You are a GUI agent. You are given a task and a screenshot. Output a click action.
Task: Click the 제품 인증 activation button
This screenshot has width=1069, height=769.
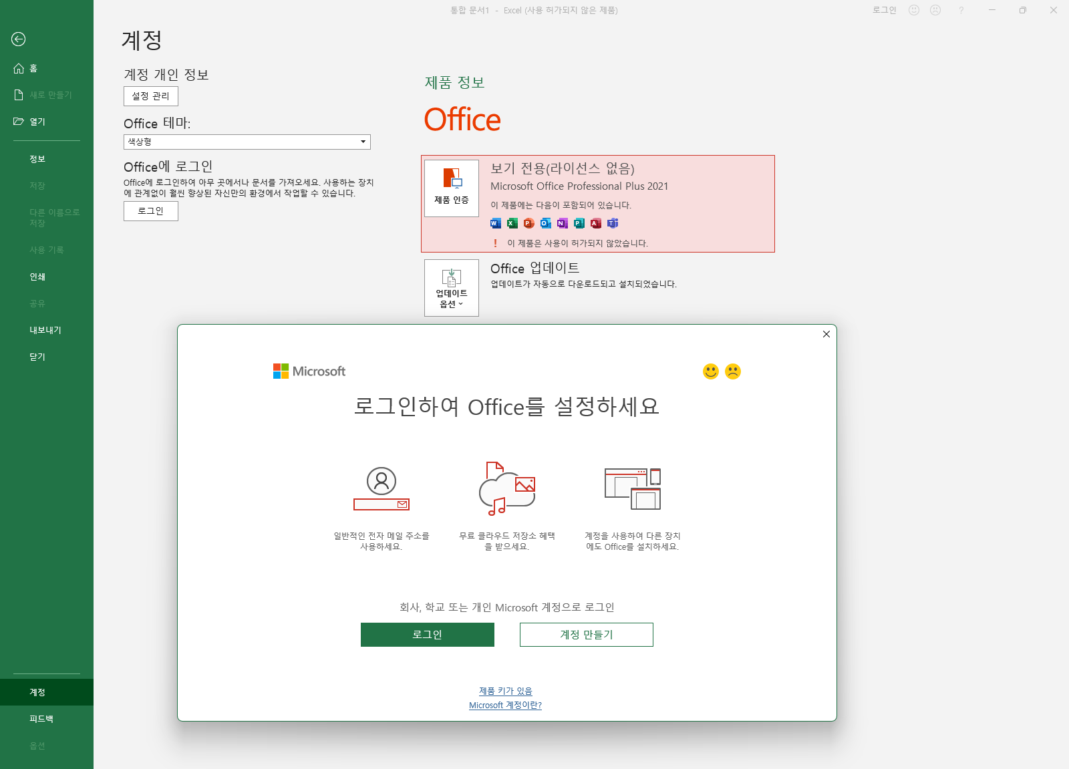click(x=452, y=188)
